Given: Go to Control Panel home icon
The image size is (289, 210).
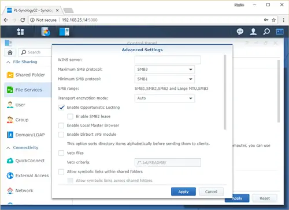Looking at the screenshot, I should (10, 52).
